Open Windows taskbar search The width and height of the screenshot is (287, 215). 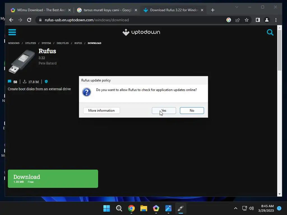119,208
